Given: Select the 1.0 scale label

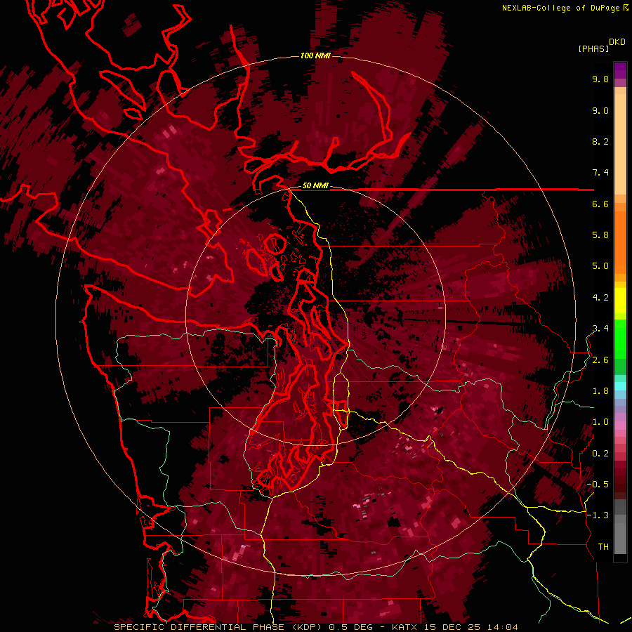Looking at the screenshot, I should 600,422.
